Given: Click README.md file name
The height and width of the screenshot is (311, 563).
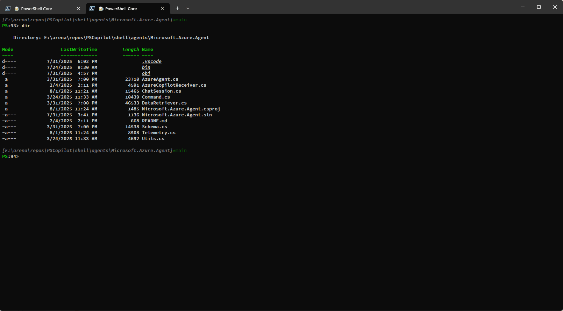Looking at the screenshot, I should click(x=155, y=121).
